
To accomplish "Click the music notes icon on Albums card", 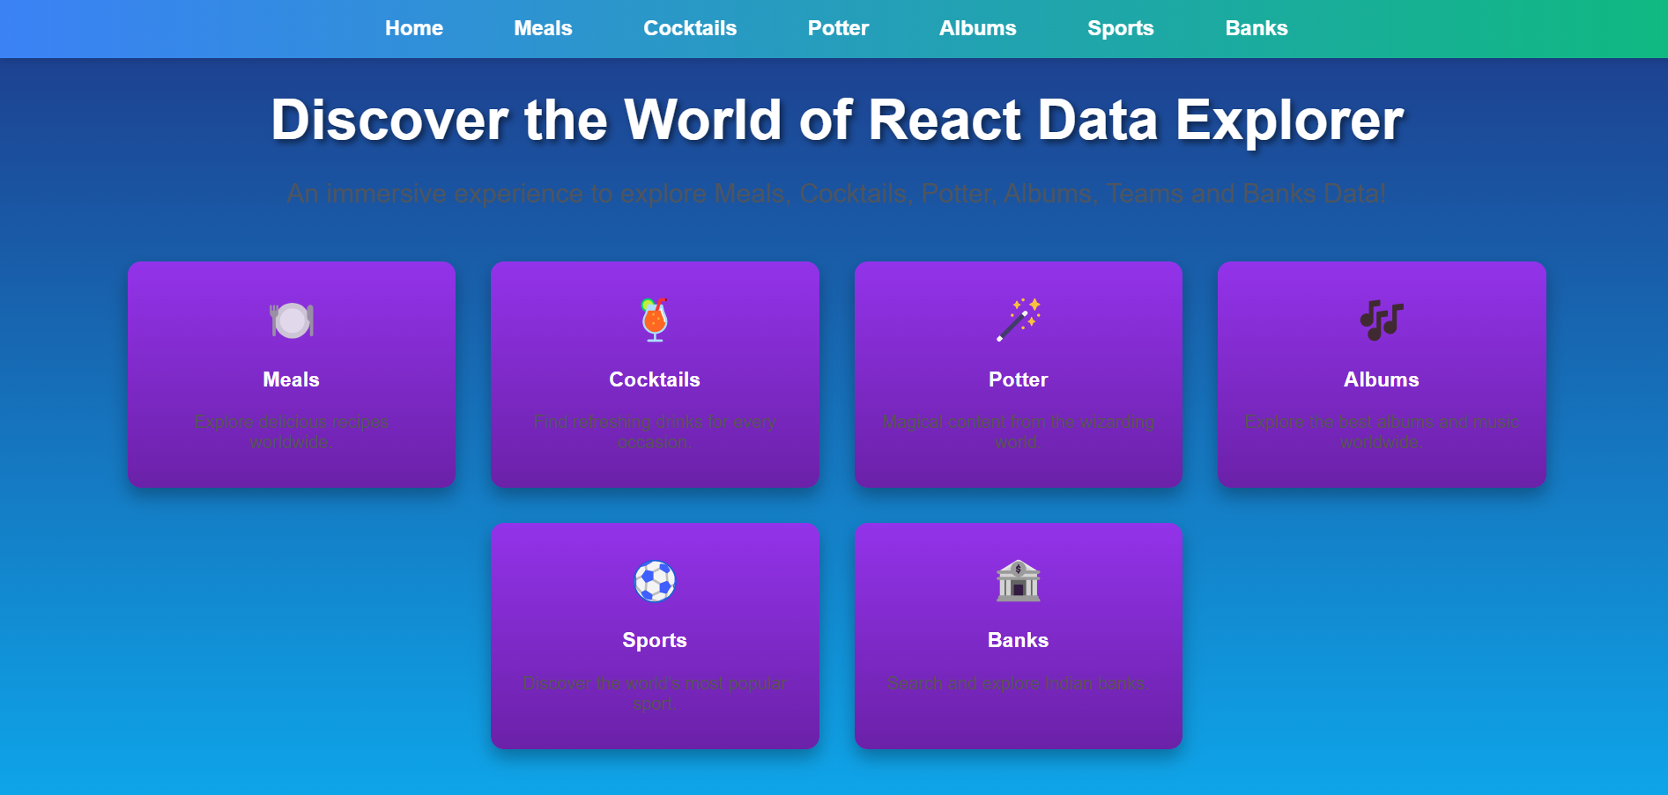I will (x=1381, y=320).
